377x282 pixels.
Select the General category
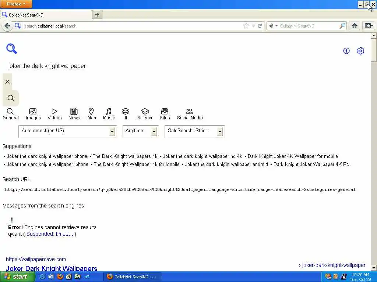11,114
